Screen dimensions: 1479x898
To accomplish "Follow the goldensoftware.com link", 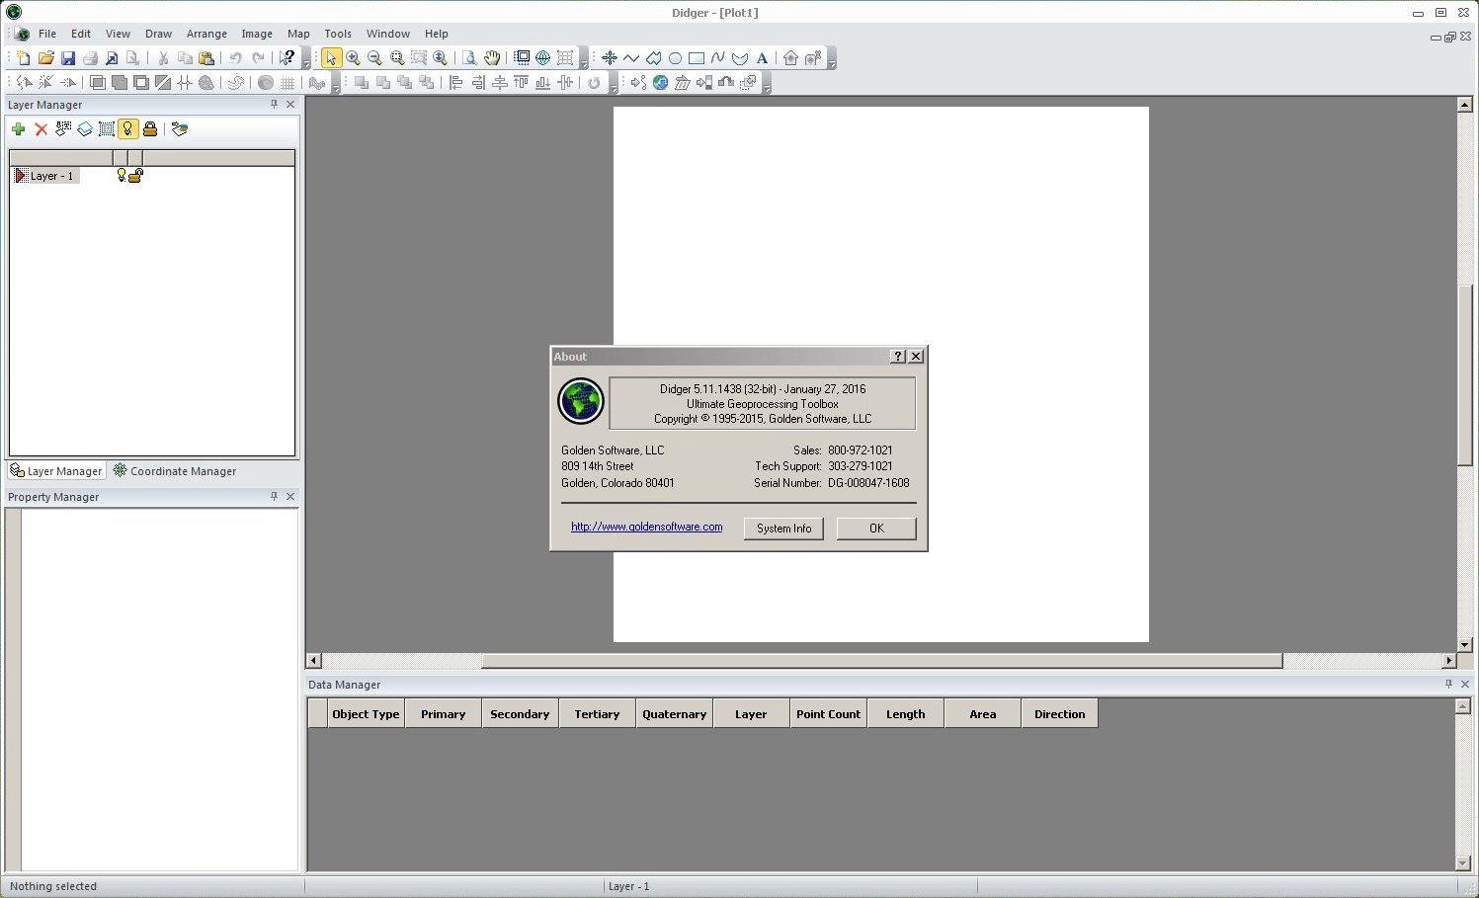I will tap(646, 527).
